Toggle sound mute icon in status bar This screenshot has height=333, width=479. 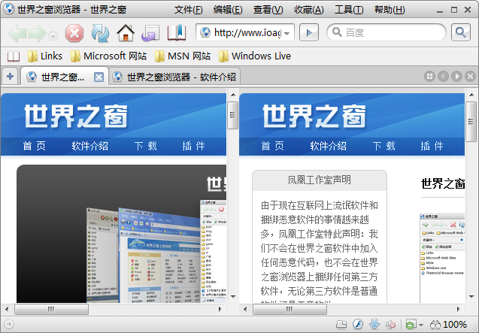391,324
